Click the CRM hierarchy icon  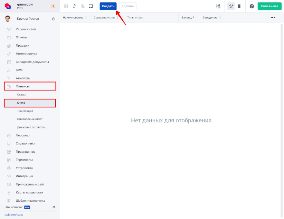coord(9,70)
